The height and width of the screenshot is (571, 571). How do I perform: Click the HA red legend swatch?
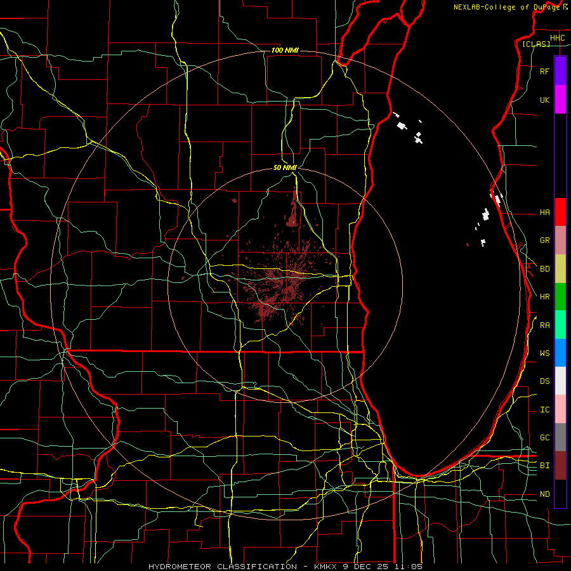click(560, 212)
